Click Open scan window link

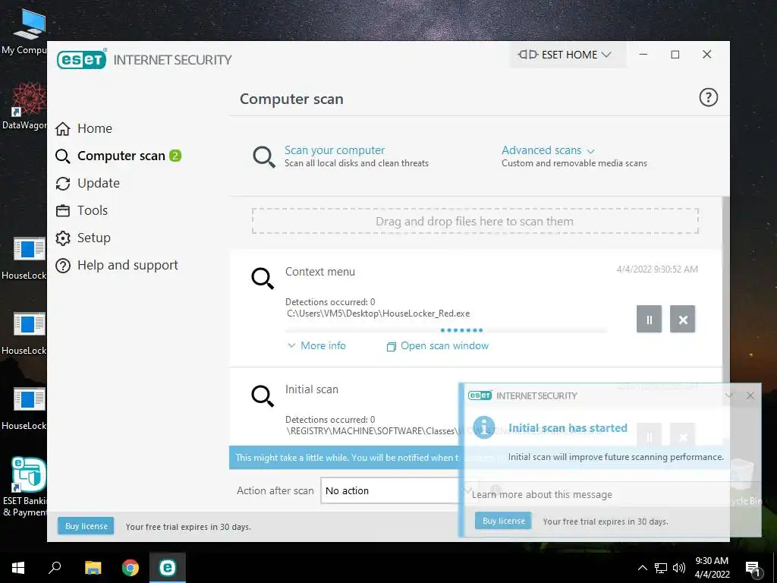tap(438, 345)
